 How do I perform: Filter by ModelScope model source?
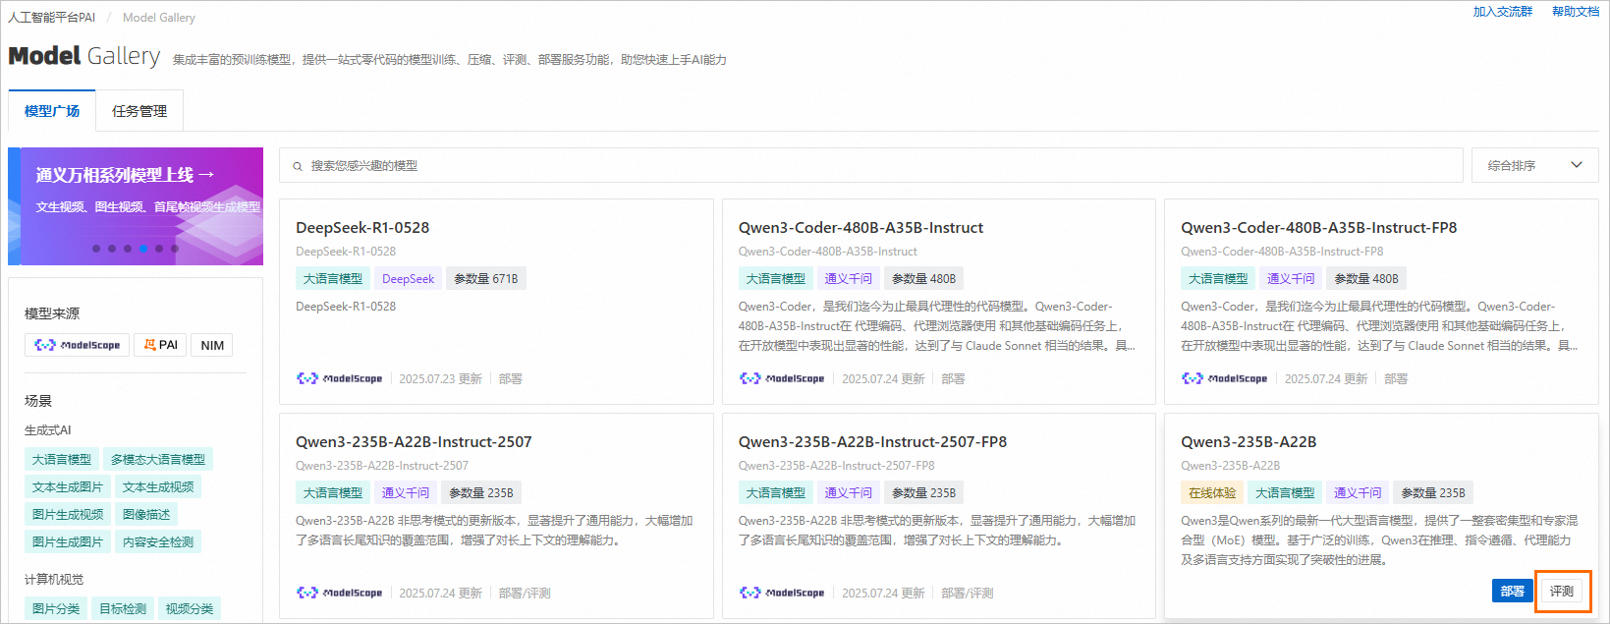(x=77, y=345)
